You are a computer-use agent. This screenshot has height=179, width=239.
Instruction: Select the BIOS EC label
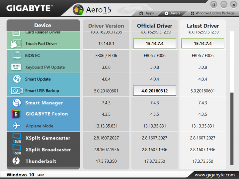[x=33, y=56]
